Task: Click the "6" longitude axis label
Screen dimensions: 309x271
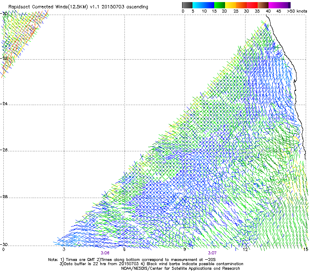Action: 124,249
